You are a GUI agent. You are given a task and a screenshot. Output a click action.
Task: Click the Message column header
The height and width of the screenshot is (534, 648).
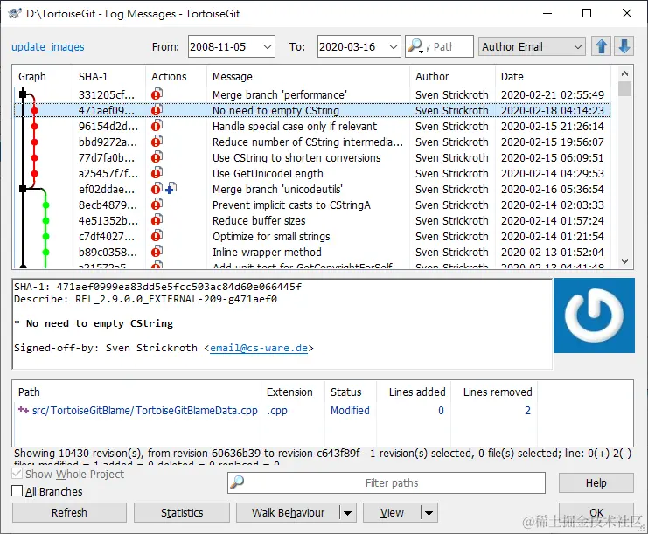tap(309, 76)
